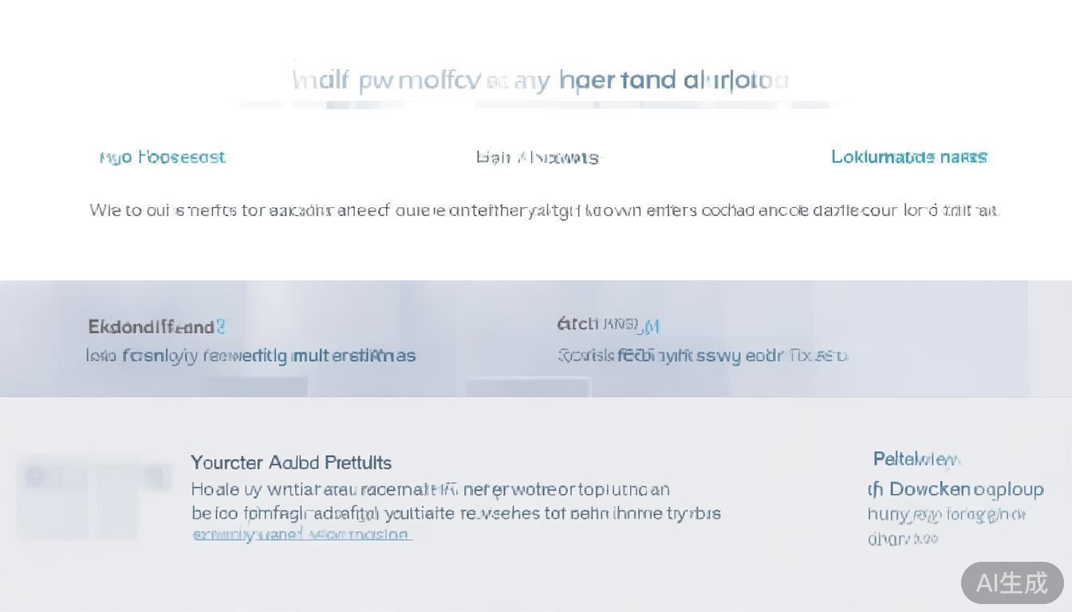The height and width of the screenshot is (612, 1072).
Task: Switch to the "Bajit Ahsxwats" tab
Action: (x=537, y=158)
